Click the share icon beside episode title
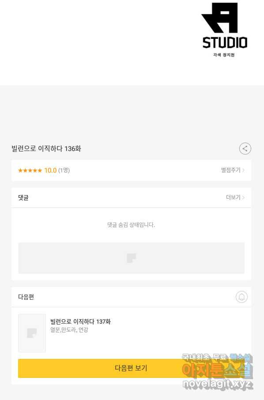The width and height of the screenshot is (264, 400). click(x=245, y=148)
